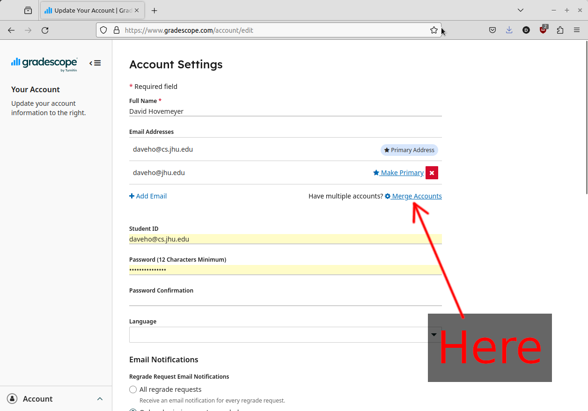Open the Firefox hamburger menu
588x411 pixels.
point(577,29)
